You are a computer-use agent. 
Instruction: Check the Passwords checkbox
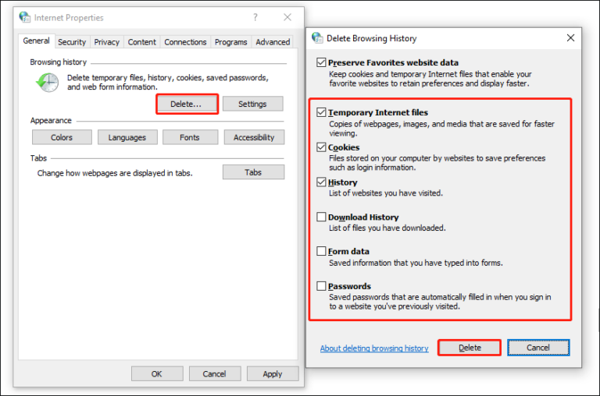[321, 286]
